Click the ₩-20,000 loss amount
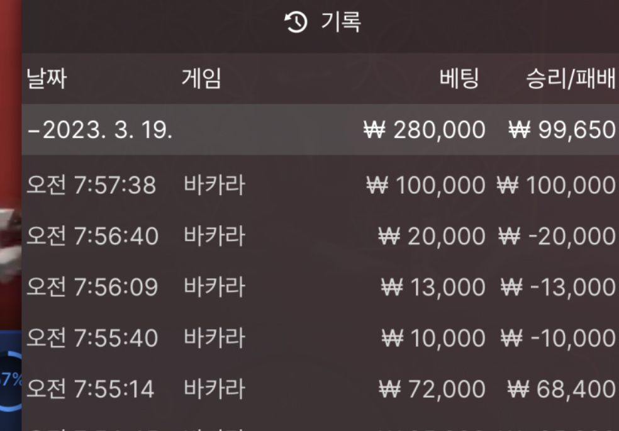Screen dimensions: 619x431 (x=557, y=237)
